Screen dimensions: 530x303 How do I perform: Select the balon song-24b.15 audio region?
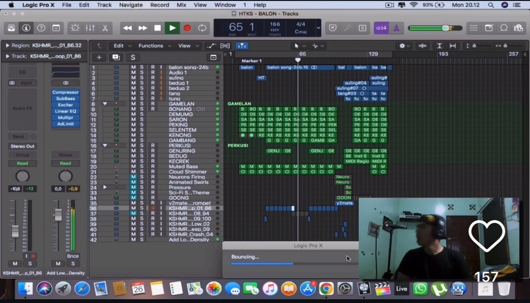pyautogui.click(x=300, y=67)
